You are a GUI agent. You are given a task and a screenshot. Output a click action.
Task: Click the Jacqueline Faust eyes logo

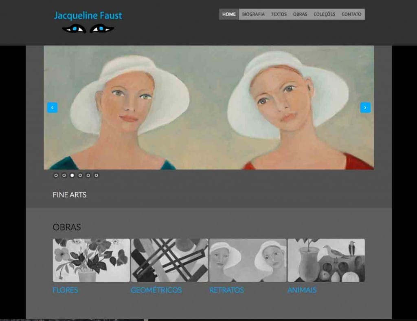click(88, 29)
